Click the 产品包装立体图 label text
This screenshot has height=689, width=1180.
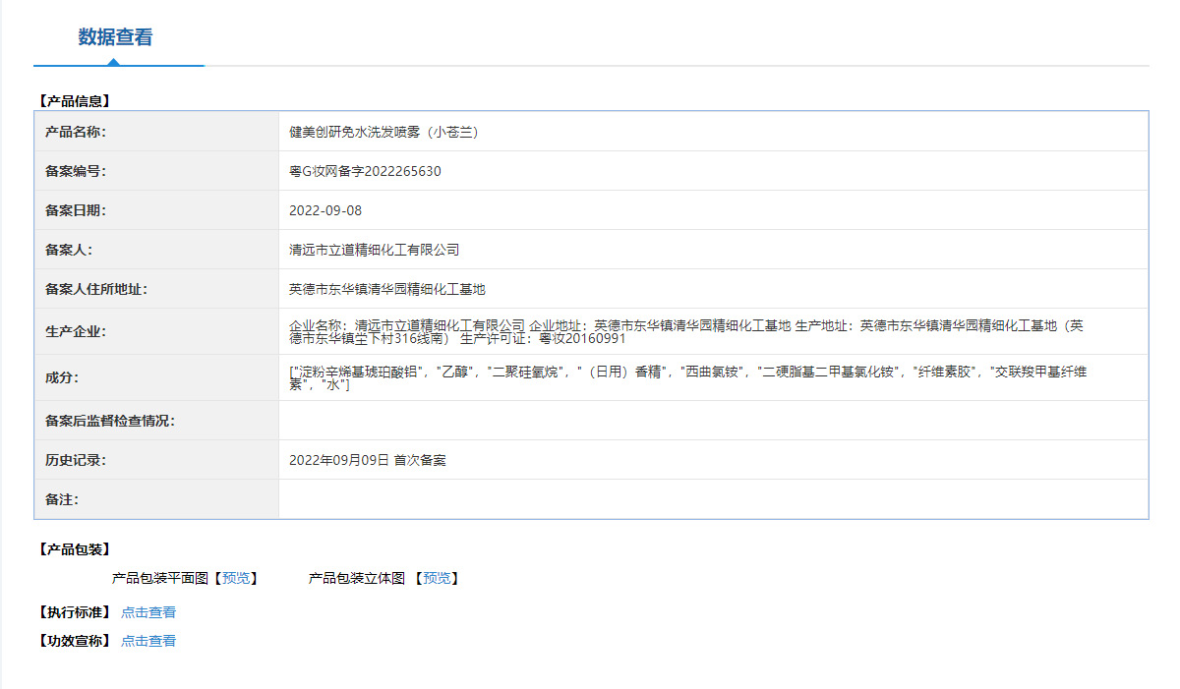tap(357, 578)
